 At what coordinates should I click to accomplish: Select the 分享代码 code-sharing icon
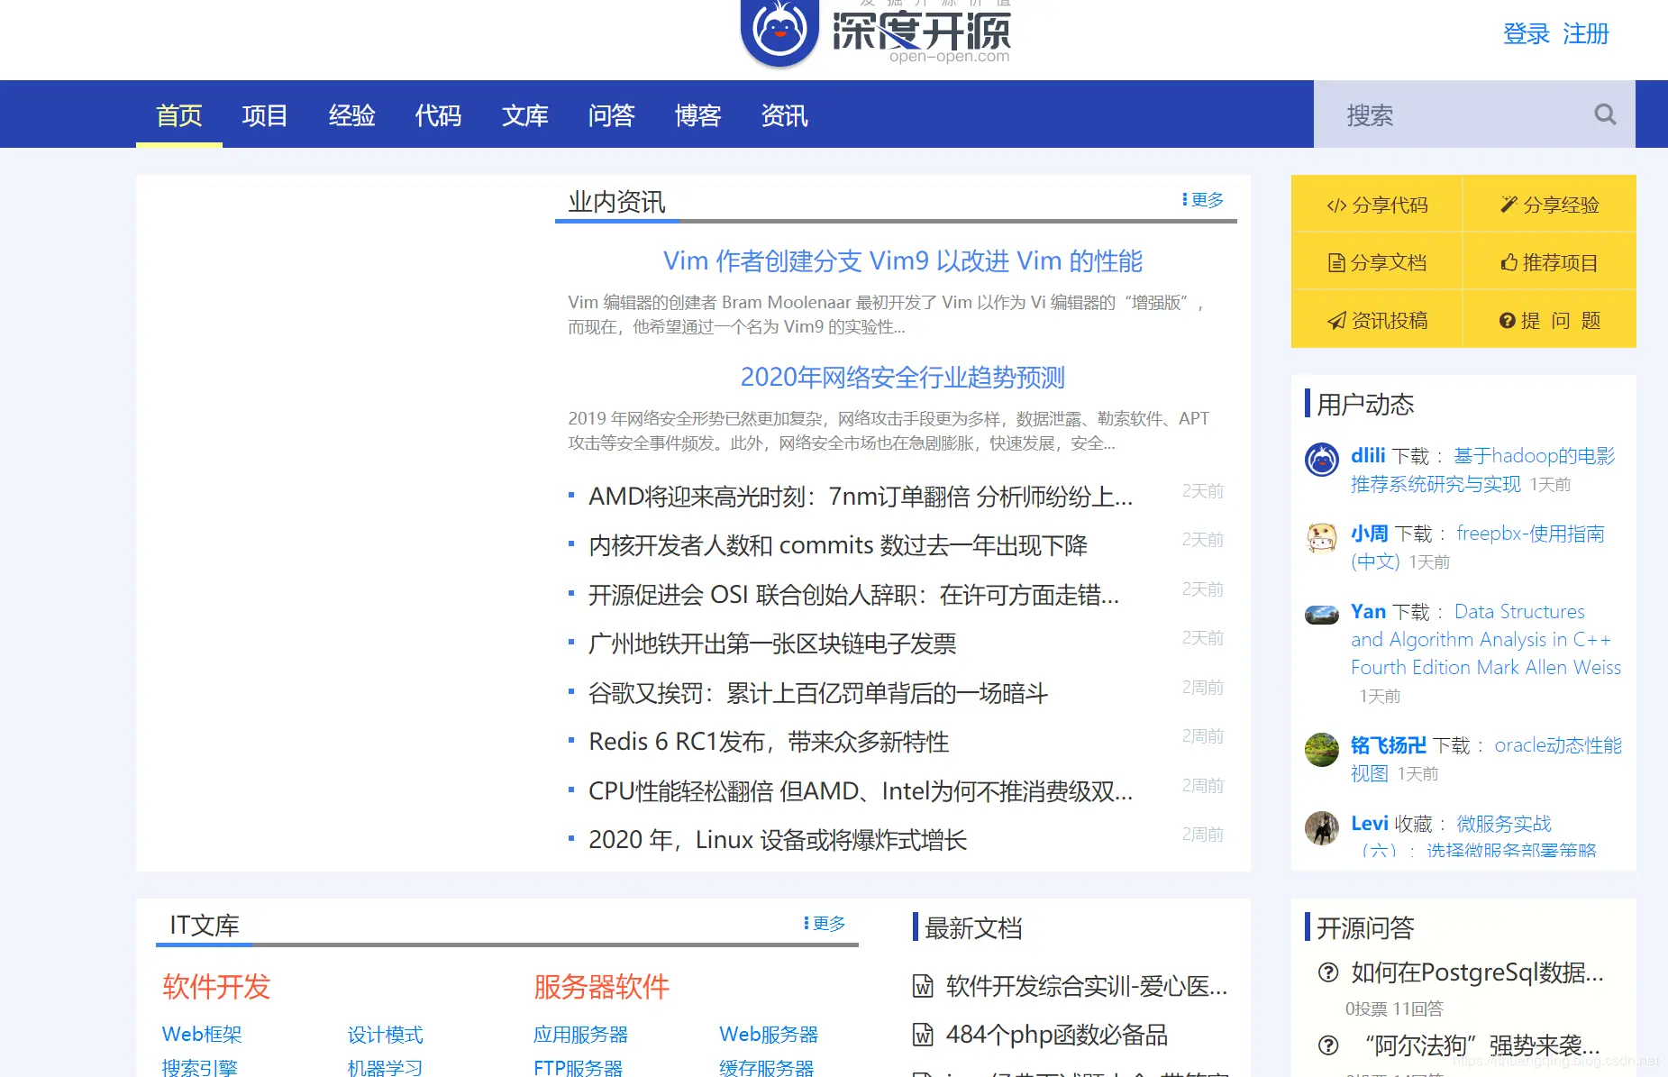[x=1336, y=205]
